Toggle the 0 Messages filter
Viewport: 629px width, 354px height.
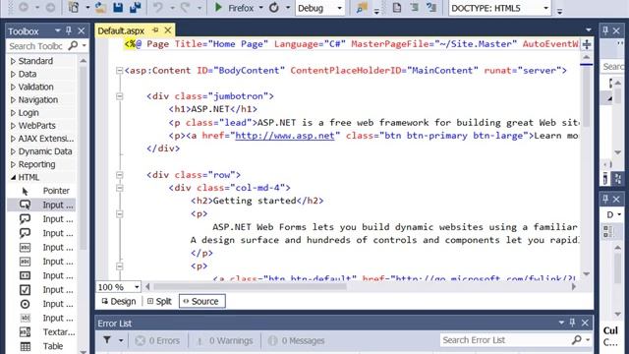click(297, 341)
